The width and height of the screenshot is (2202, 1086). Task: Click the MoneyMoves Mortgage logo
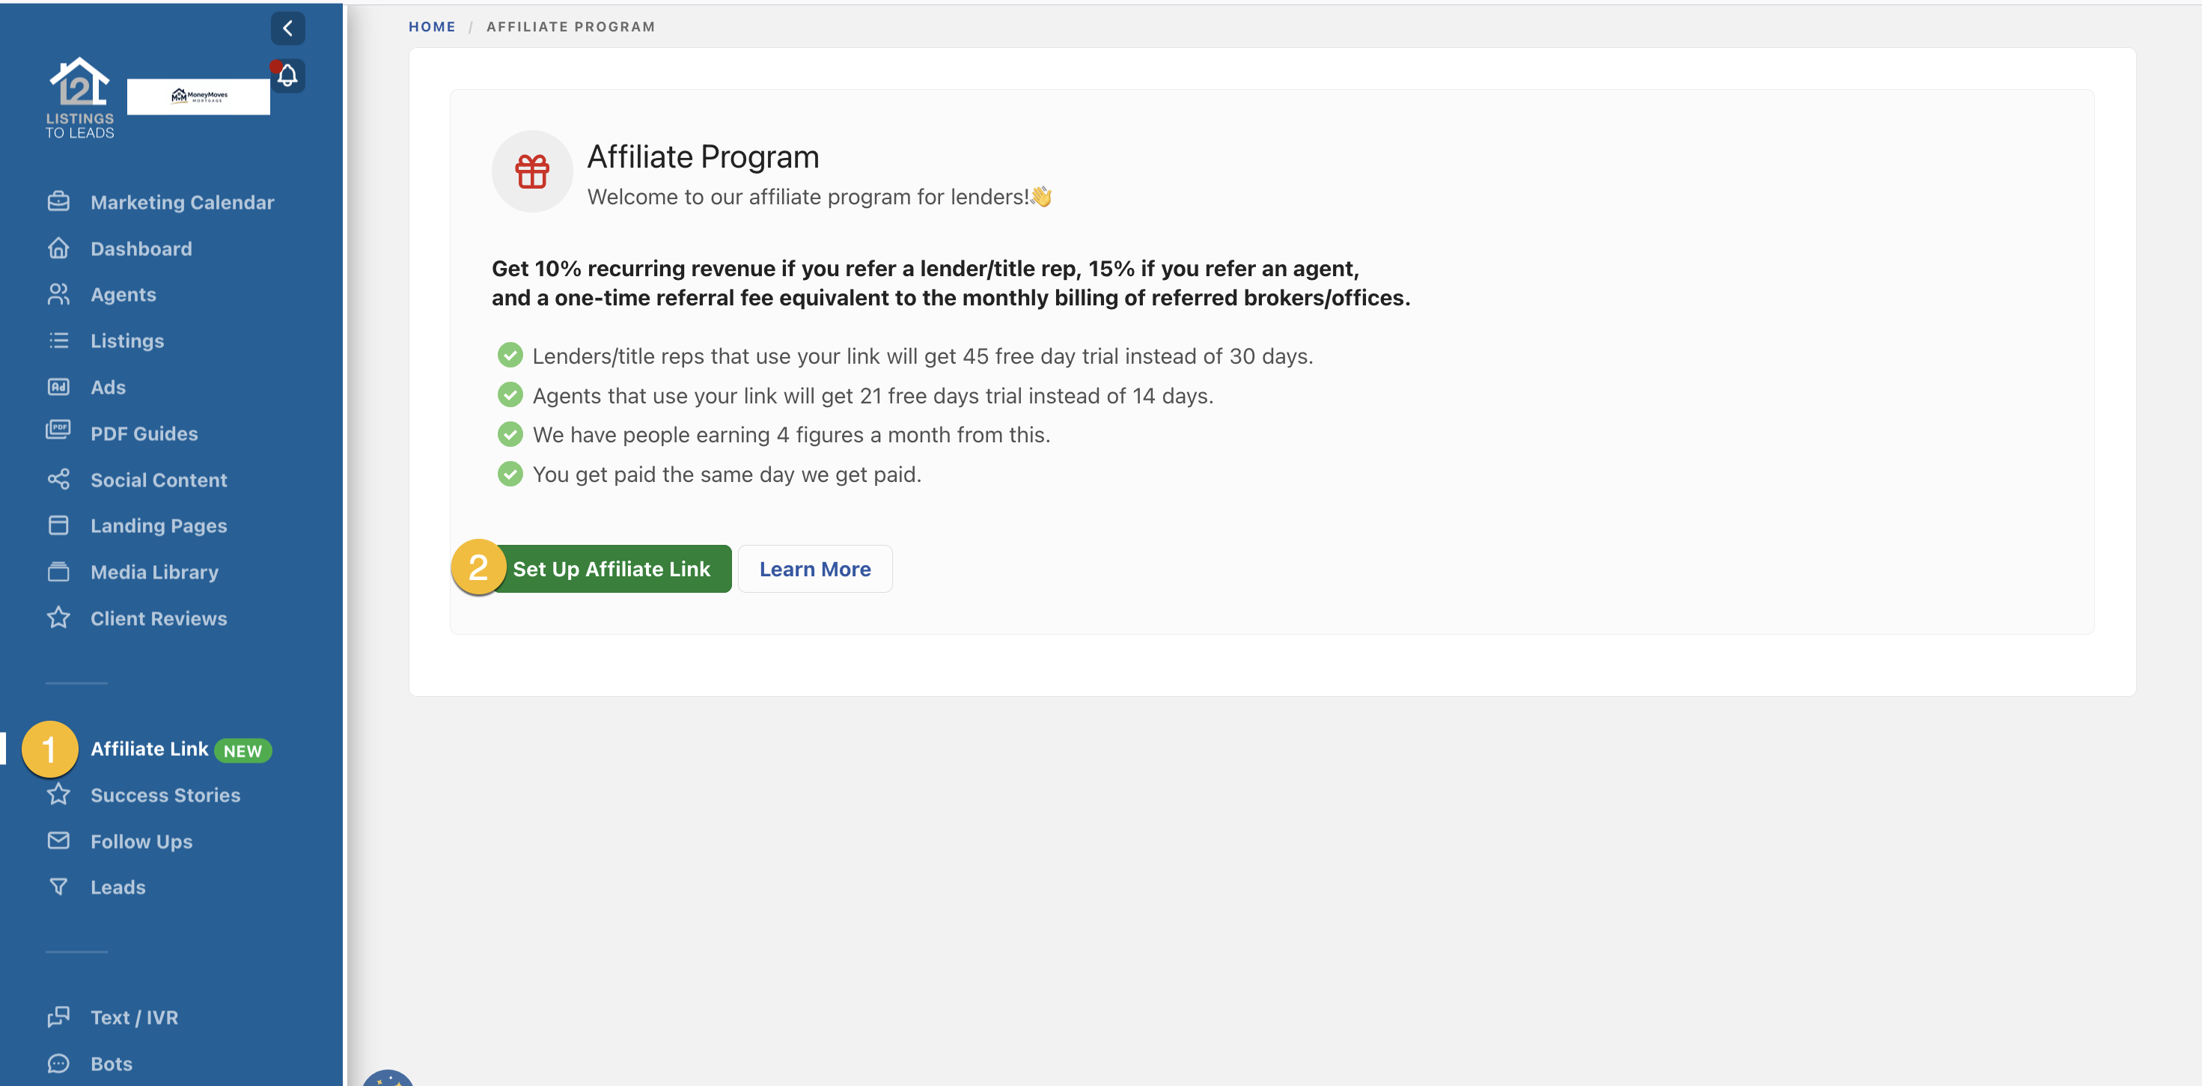[198, 95]
